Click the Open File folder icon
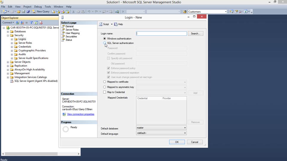The height and width of the screenshot is (161, 287). [x=19, y=12]
